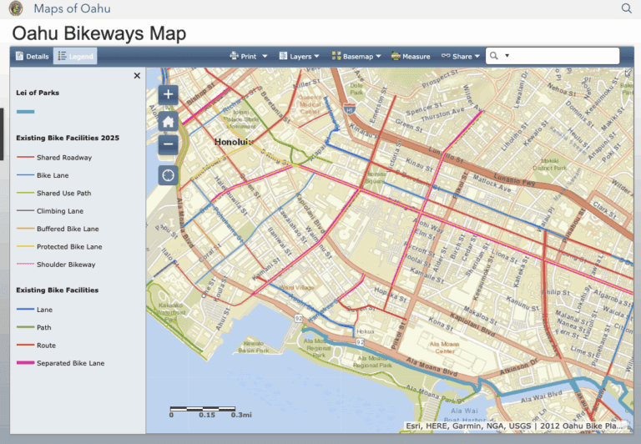Click the Details document icon
The height and width of the screenshot is (444, 641).
(x=19, y=56)
